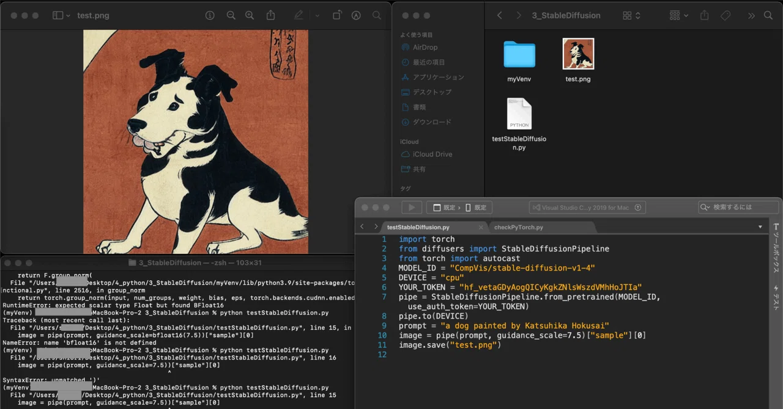Open デスクトップ in Finder sidebar
Viewport: 783px width, 409px height.
pos(426,92)
